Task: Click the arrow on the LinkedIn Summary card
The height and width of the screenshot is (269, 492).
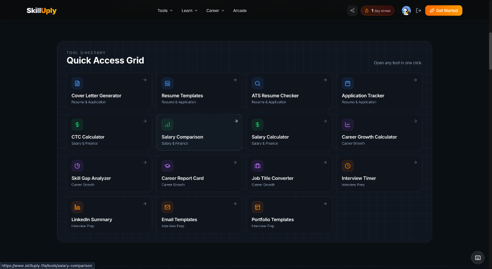Action: [145, 203]
